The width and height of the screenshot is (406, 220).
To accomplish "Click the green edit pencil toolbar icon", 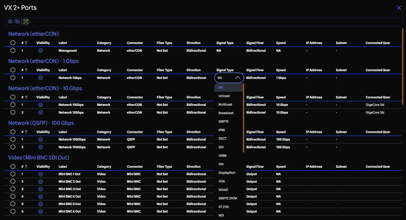I will [x=26, y=22].
